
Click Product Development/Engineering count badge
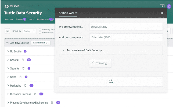[58, 103]
